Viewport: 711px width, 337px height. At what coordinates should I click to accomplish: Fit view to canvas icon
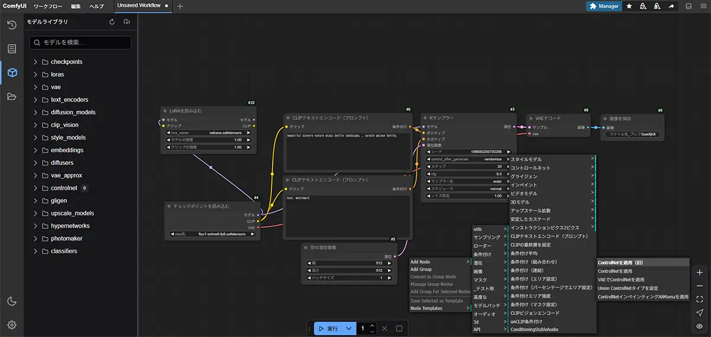tap(700, 299)
